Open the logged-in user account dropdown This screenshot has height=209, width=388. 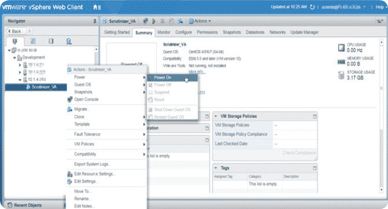[343, 7]
